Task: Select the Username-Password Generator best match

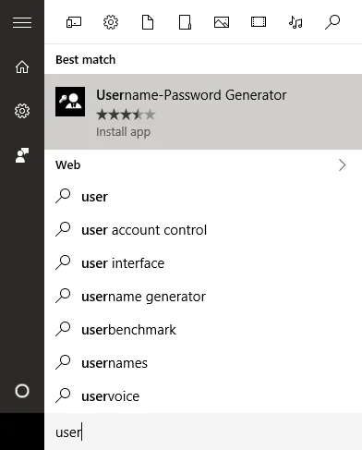Action: coord(203,112)
